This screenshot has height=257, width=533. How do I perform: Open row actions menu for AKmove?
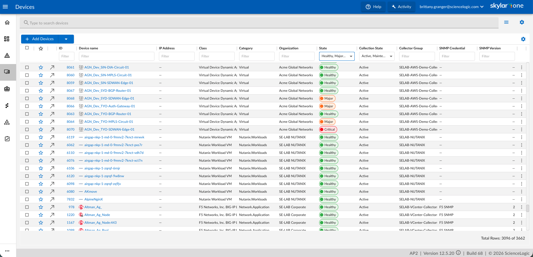point(522,192)
